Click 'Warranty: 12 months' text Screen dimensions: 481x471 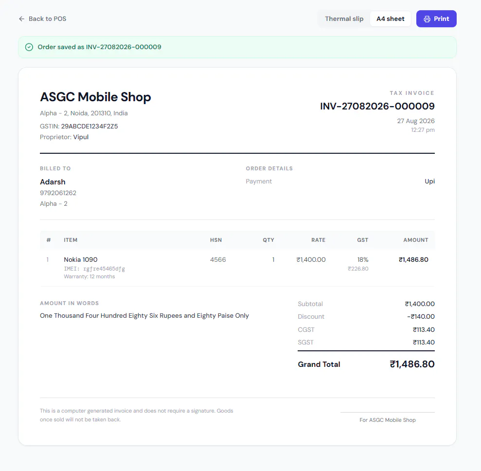89,276
